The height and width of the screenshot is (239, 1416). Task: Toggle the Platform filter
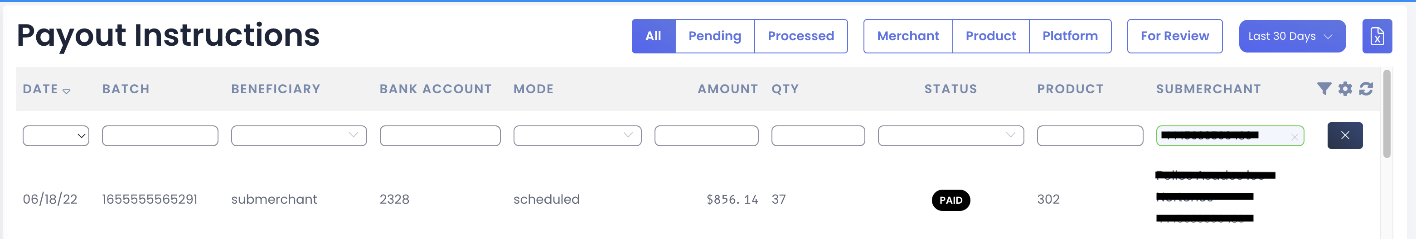(x=1070, y=36)
